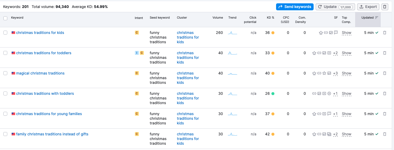Click the Send keywords button
This screenshot has width=394, height=150.
pos(295,7)
